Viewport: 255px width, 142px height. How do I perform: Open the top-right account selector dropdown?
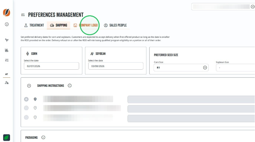(x=223, y=7)
